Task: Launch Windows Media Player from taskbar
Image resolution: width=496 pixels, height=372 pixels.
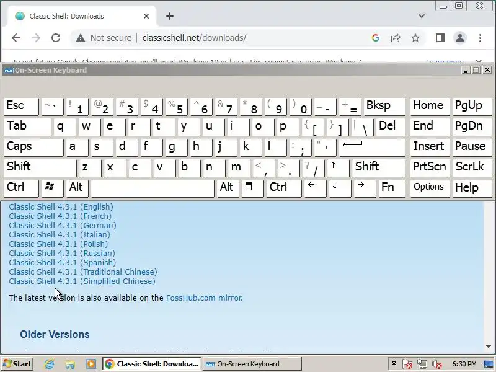Action: pos(91,364)
